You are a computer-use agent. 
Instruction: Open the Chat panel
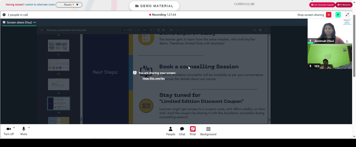(x=182, y=131)
